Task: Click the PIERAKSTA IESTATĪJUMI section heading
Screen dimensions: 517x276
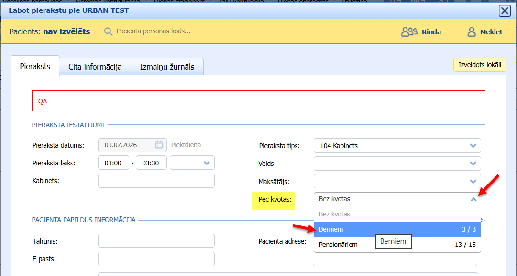Action: 68,125
